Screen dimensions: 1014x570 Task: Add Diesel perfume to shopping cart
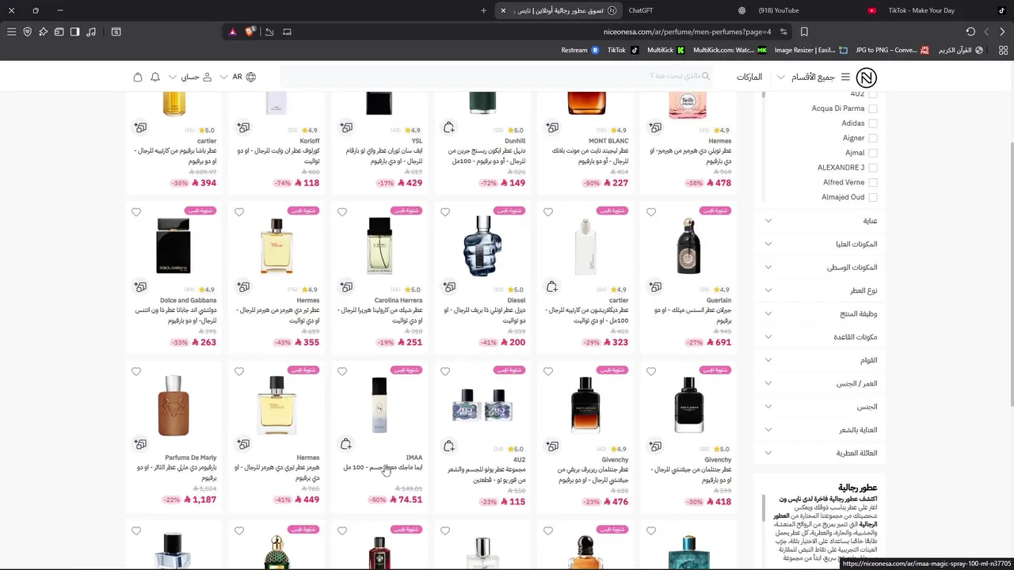pyautogui.click(x=449, y=287)
